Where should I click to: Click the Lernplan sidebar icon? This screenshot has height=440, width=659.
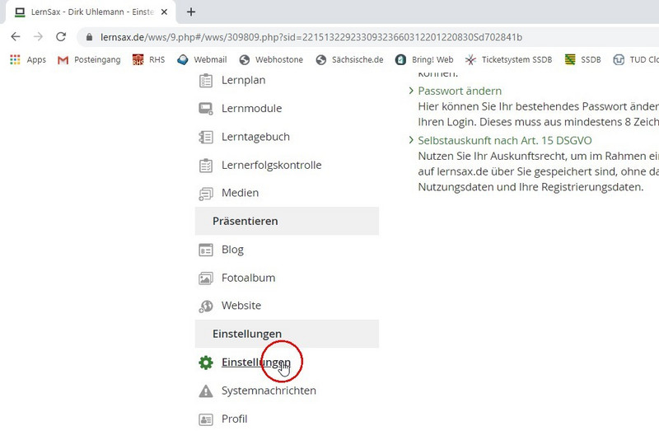click(206, 81)
